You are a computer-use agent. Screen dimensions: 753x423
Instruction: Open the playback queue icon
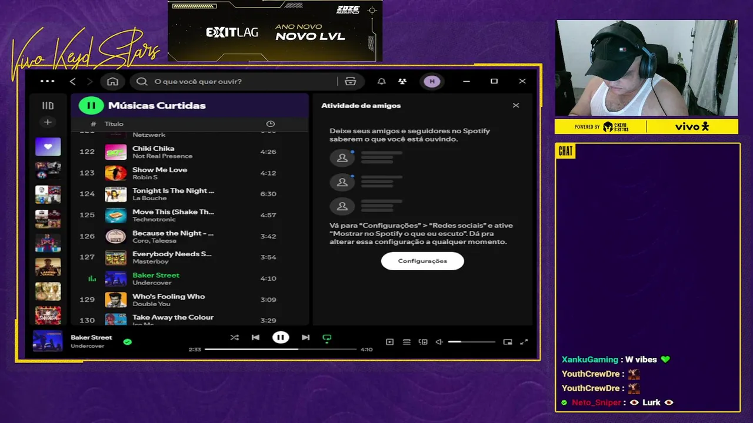407,342
